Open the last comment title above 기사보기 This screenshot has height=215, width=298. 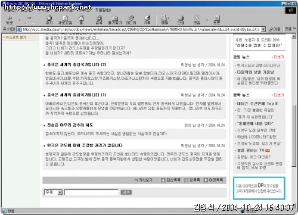(85, 145)
